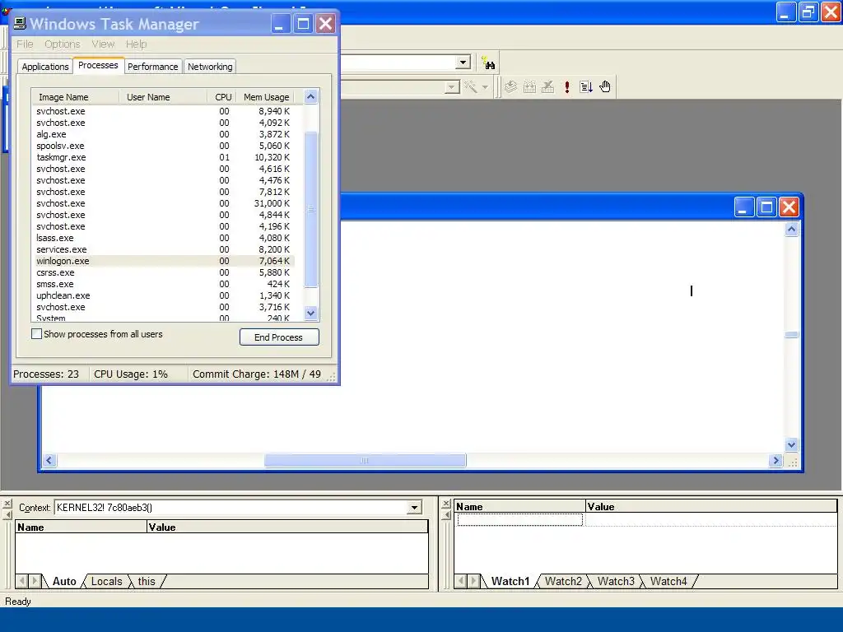Click the inner window vertical scrollbar thumb

click(791, 334)
